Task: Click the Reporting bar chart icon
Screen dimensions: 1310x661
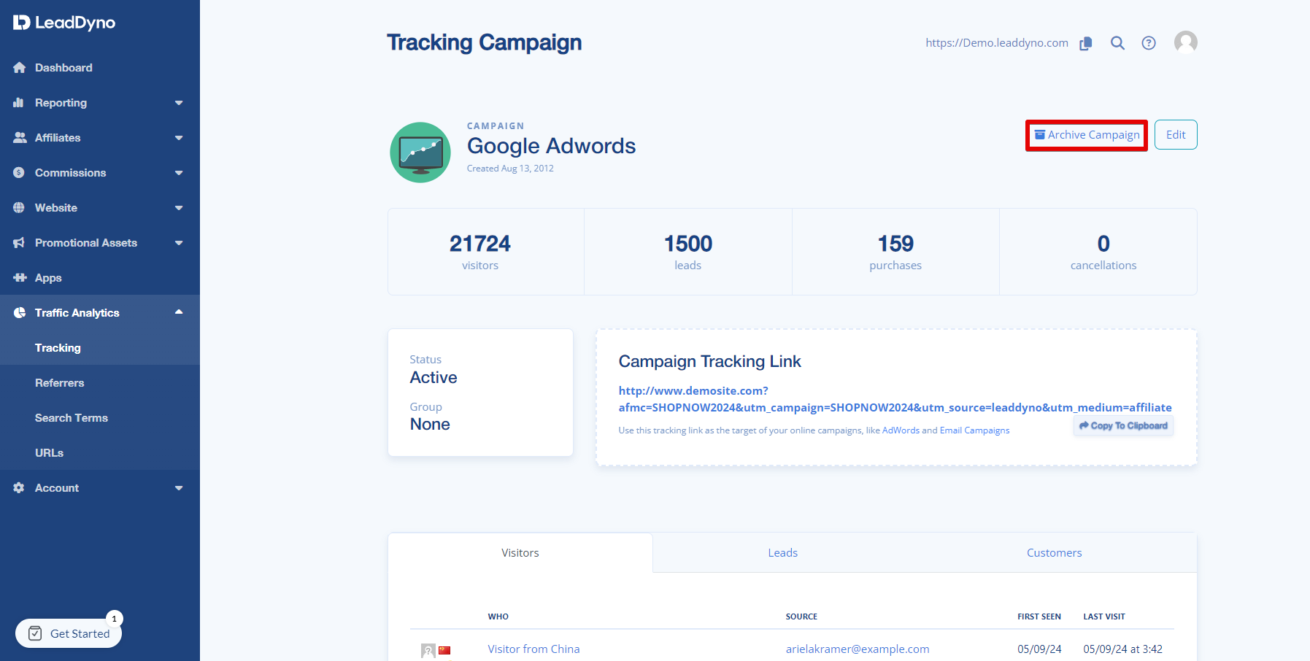Action: (x=19, y=103)
